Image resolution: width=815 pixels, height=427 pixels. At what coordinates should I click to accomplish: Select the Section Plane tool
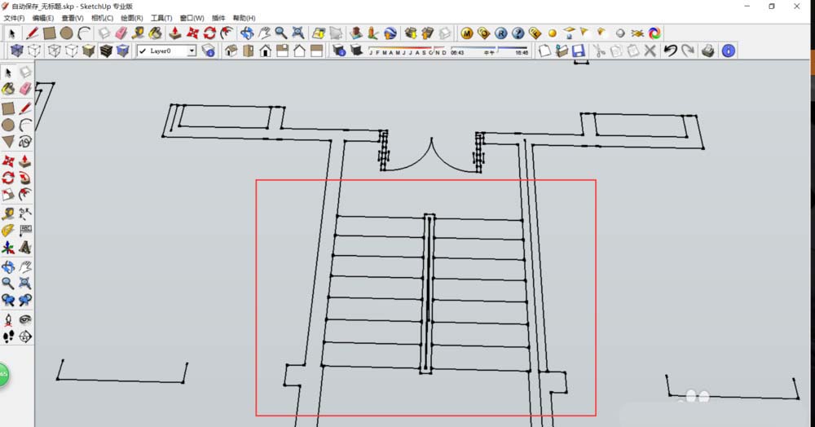tap(25, 337)
